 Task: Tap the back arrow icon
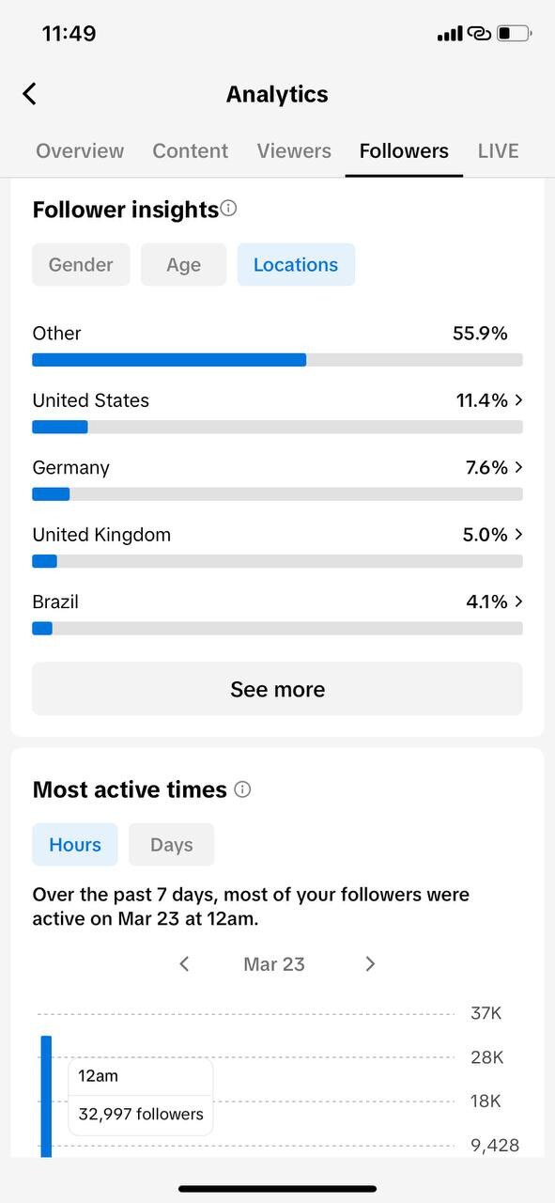30,94
